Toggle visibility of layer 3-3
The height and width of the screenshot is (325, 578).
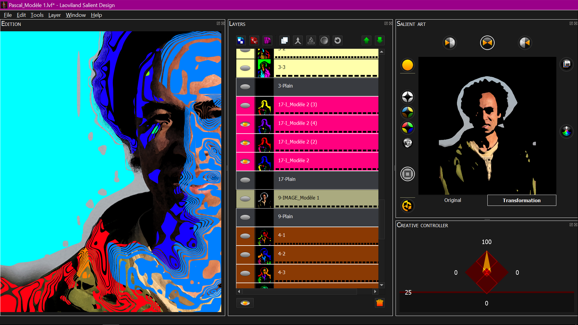(x=245, y=68)
